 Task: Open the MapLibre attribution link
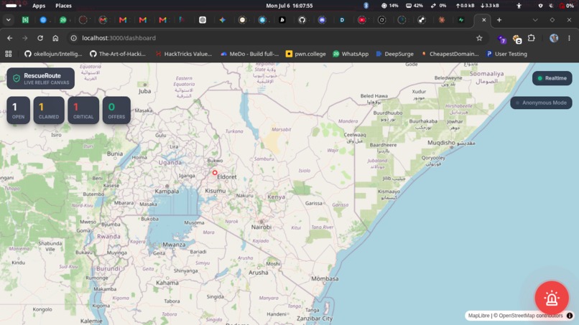pyautogui.click(x=478, y=316)
